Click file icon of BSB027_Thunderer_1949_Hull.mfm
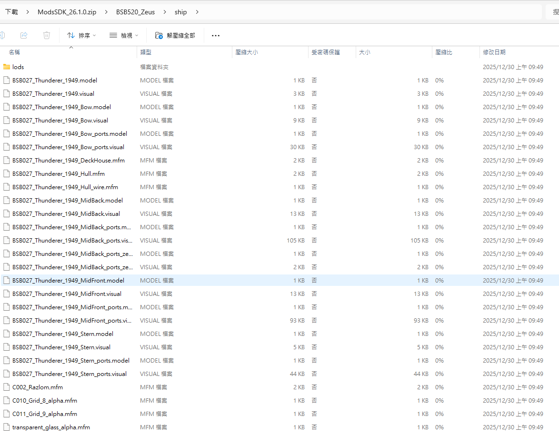Screen dimensions: 559x446 [x=7, y=174]
